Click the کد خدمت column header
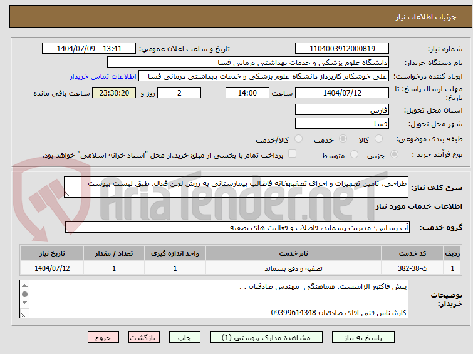 pyautogui.click(x=412, y=253)
